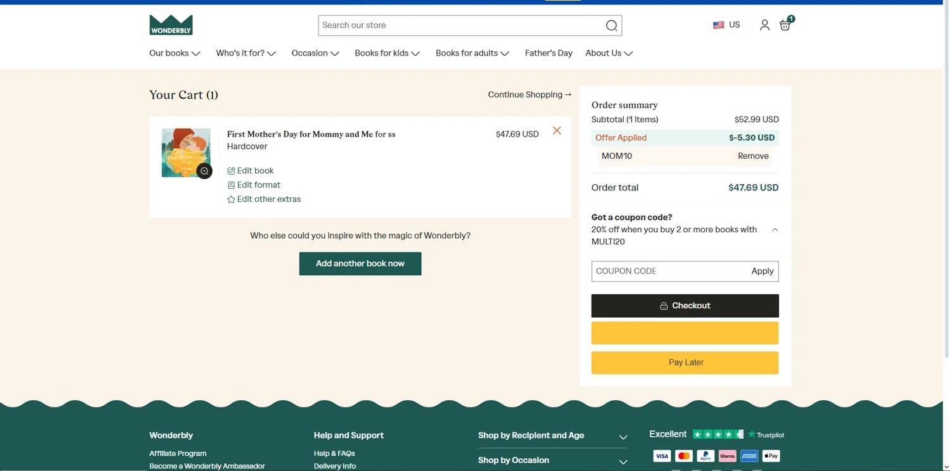Open Help & FAQs footer link
Screen dimensions: 950x471
coord(334,453)
